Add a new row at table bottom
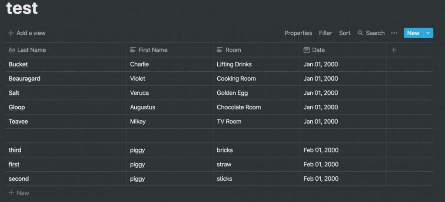445x202 pixels. pyautogui.click(x=19, y=193)
